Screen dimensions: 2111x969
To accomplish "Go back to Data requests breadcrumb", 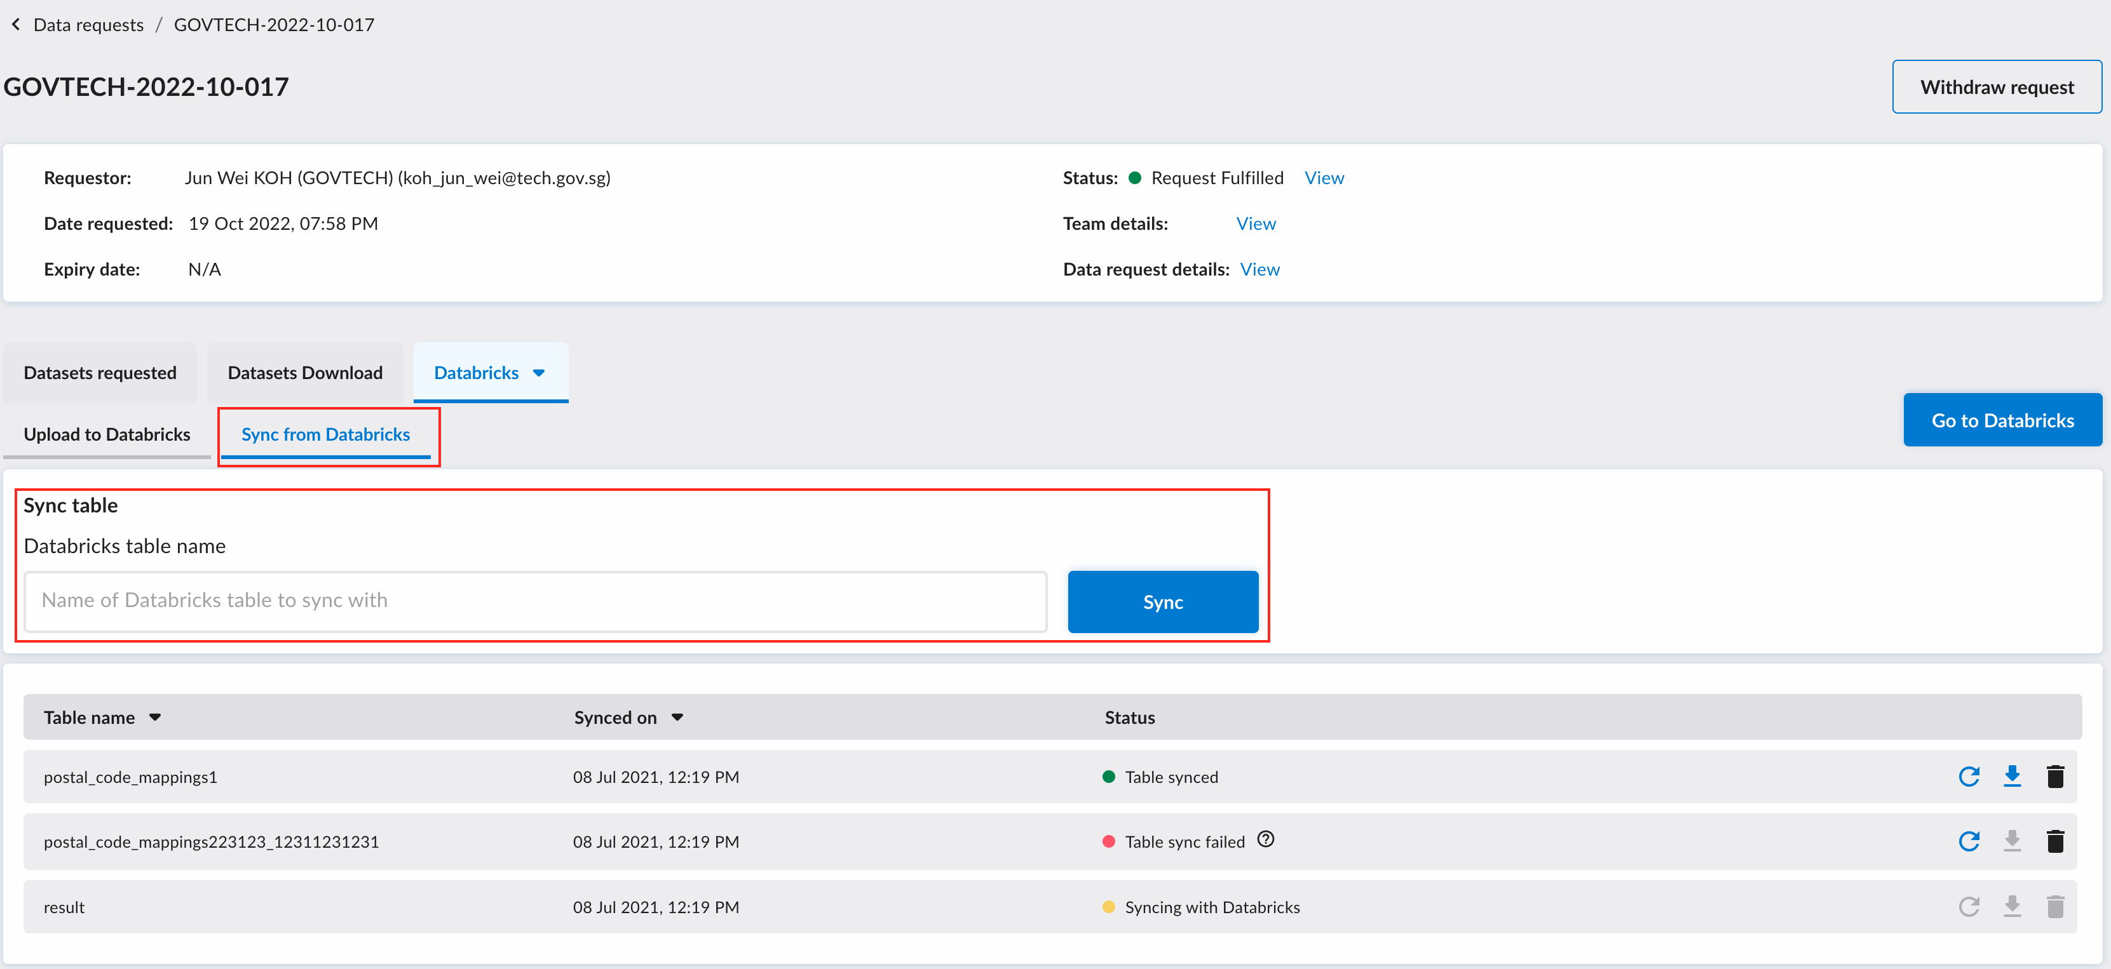I will click(x=88, y=25).
